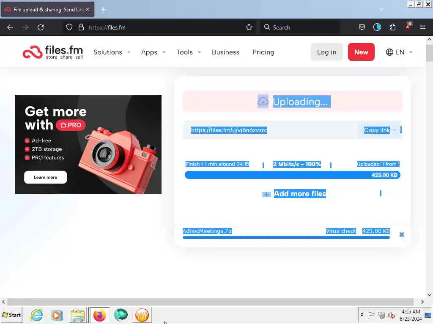
Task: Click the AdhocMeetings.7z file progress bar
Action: click(x=286, y=238)
